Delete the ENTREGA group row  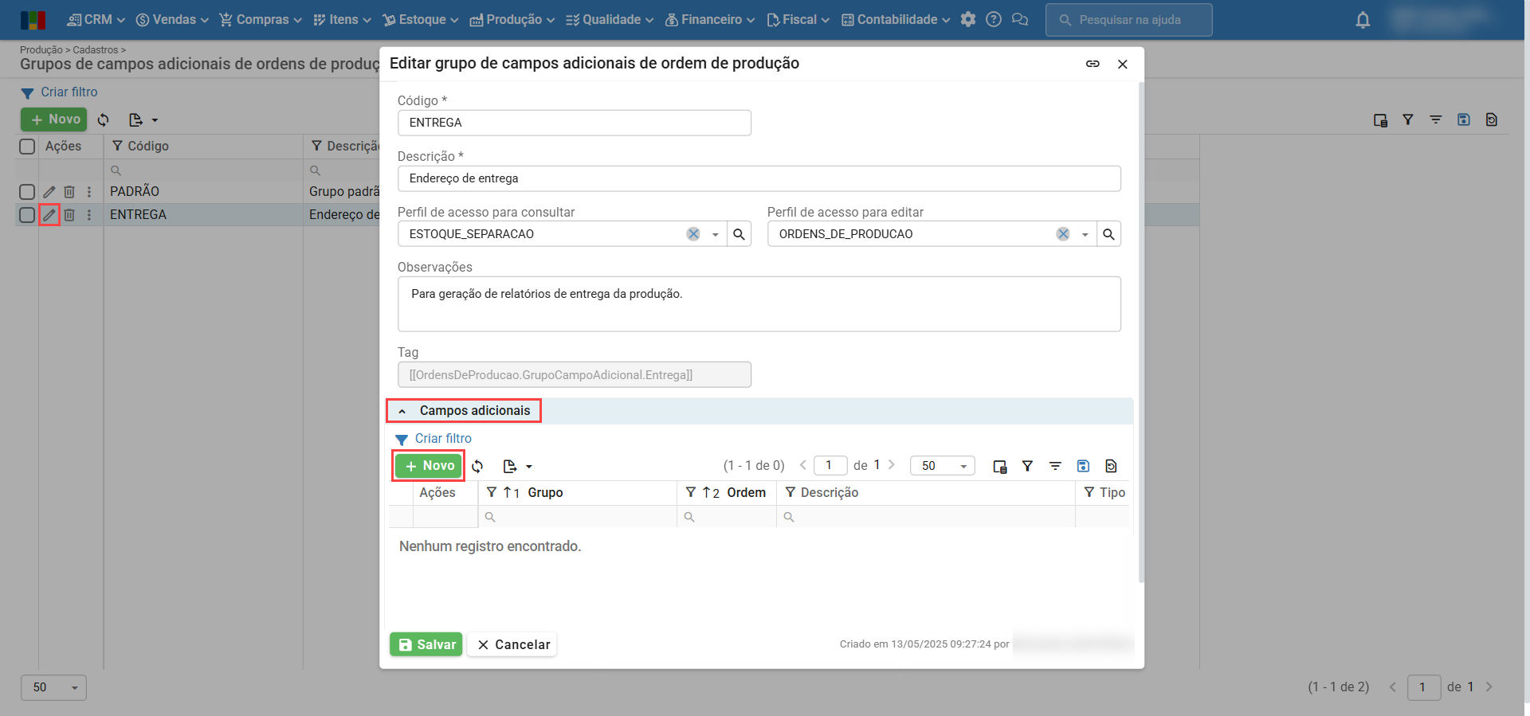tap(69, 215)
